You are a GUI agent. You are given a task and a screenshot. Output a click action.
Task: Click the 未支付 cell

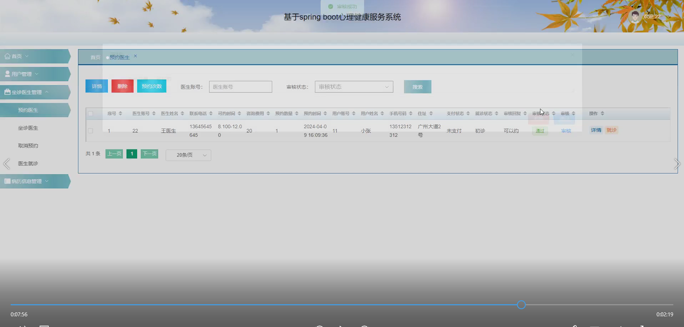[x=454, y=131]
